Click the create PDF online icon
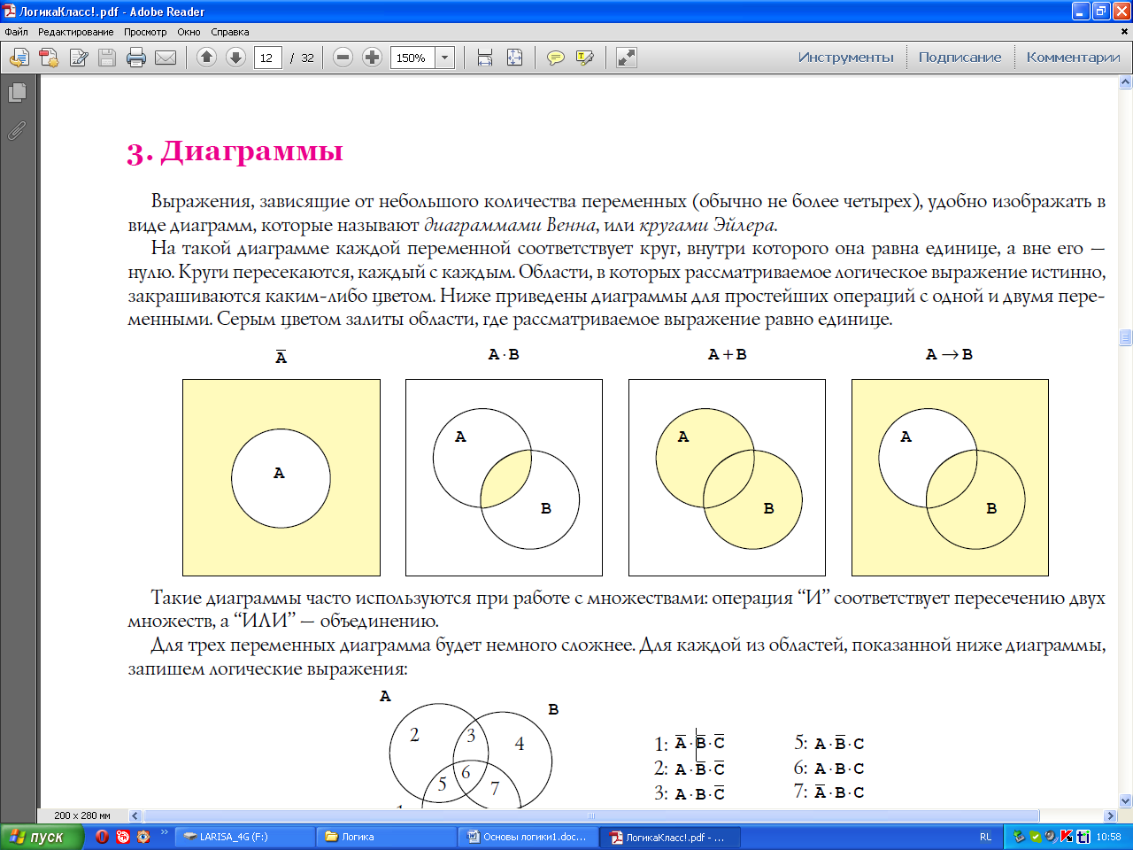Screen dimensions: 1133x850 pos(49,58)
